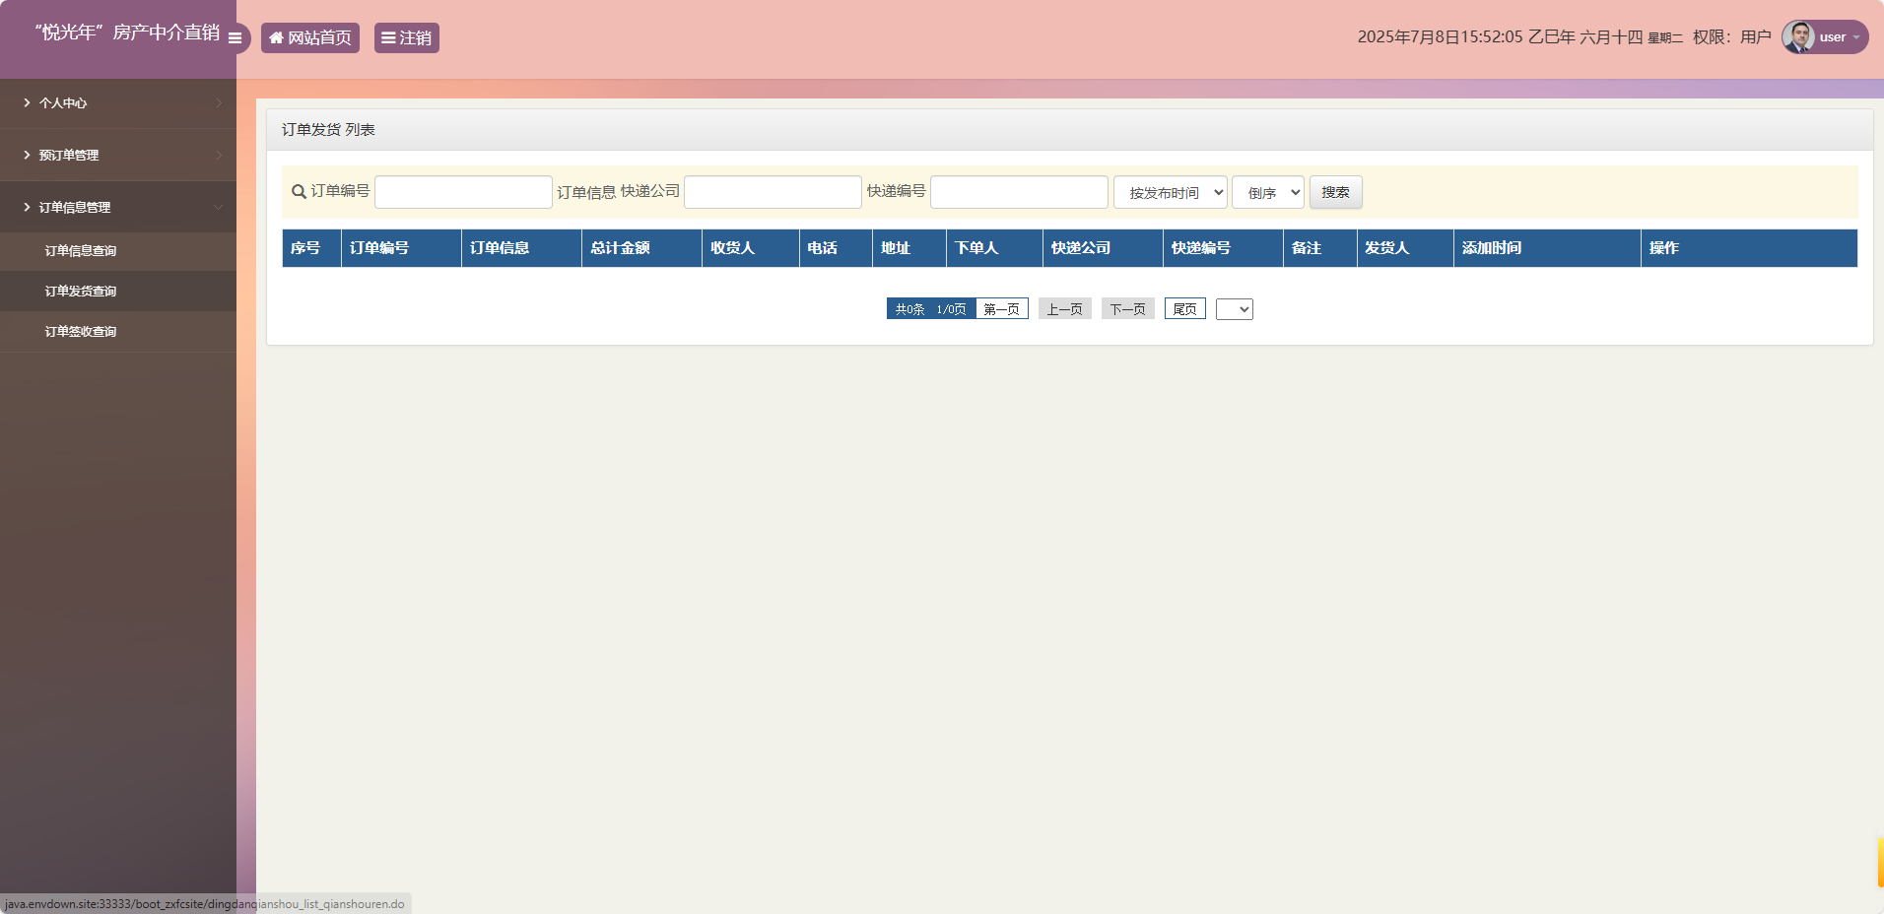
Task: Click the 收货人 column header
Action: click(x=751, y=248)
